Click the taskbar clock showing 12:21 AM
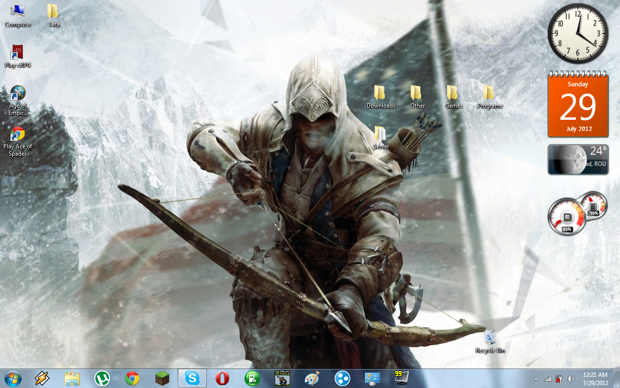Screen dimensions: 620x388 [595, 379]
